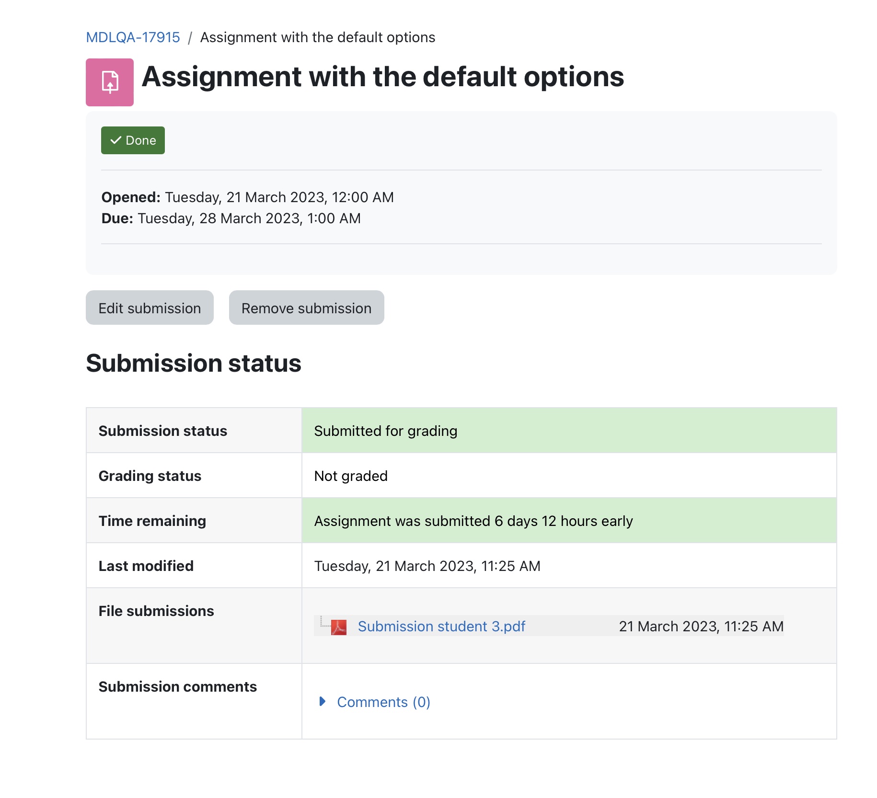Click the pink assignment activity icon
The image size is (877, 798).
110,82
